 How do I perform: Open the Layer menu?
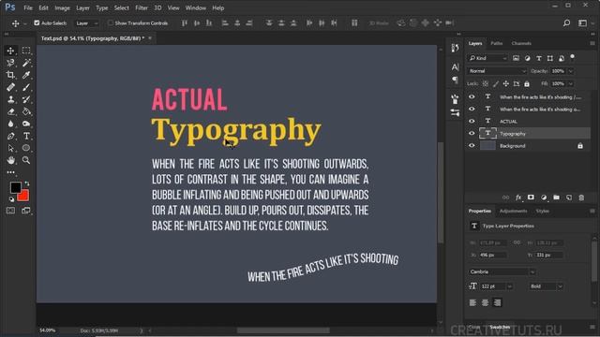tap(82, 7)
